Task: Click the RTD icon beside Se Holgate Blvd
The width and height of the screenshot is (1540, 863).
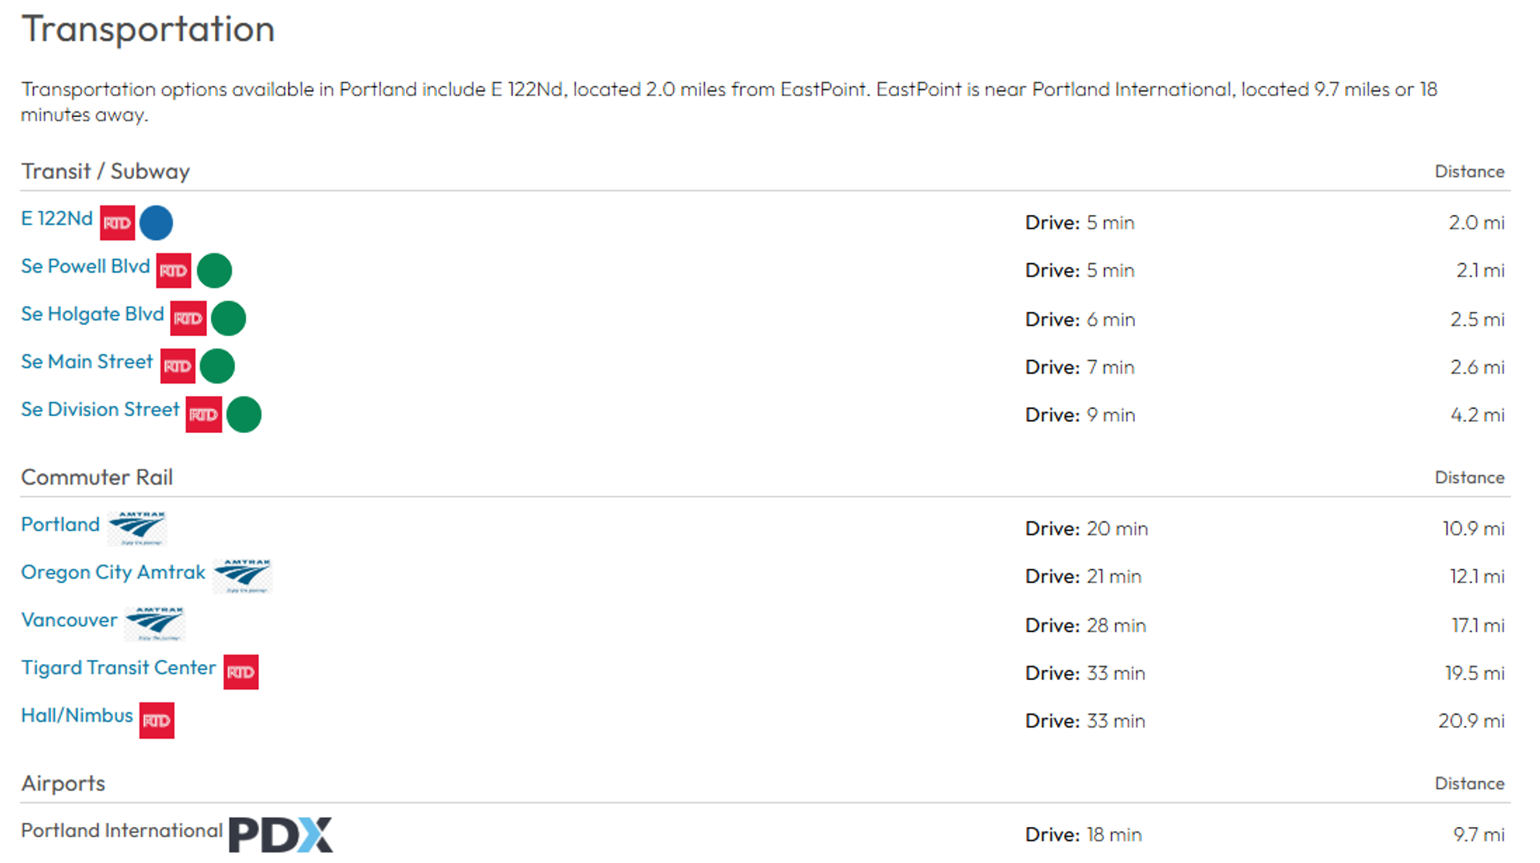Action: tap(188, 318)
